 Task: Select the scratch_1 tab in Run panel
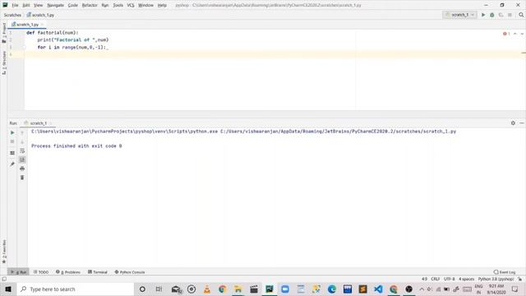(39, 123)
